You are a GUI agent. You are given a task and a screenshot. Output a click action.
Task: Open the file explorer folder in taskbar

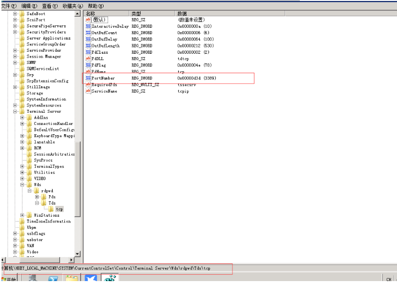(x=72, y=279)
